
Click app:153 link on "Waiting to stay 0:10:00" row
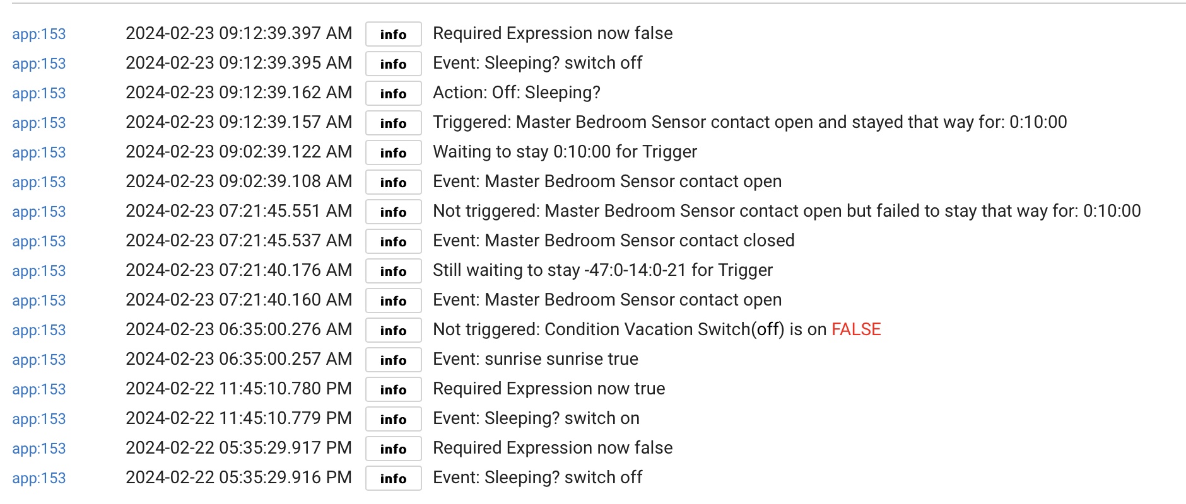click(x=39, y=152)
